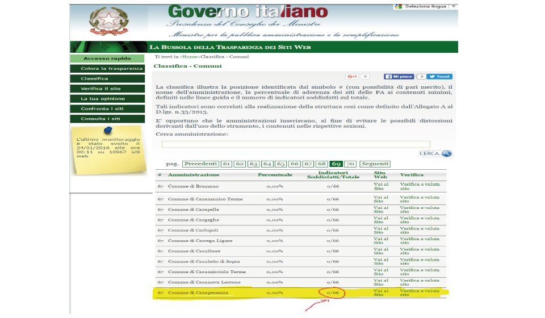Click 0/66 value in Casapesenna row
The width and height of the screenshot is (545, 318).
click(333, 292)
